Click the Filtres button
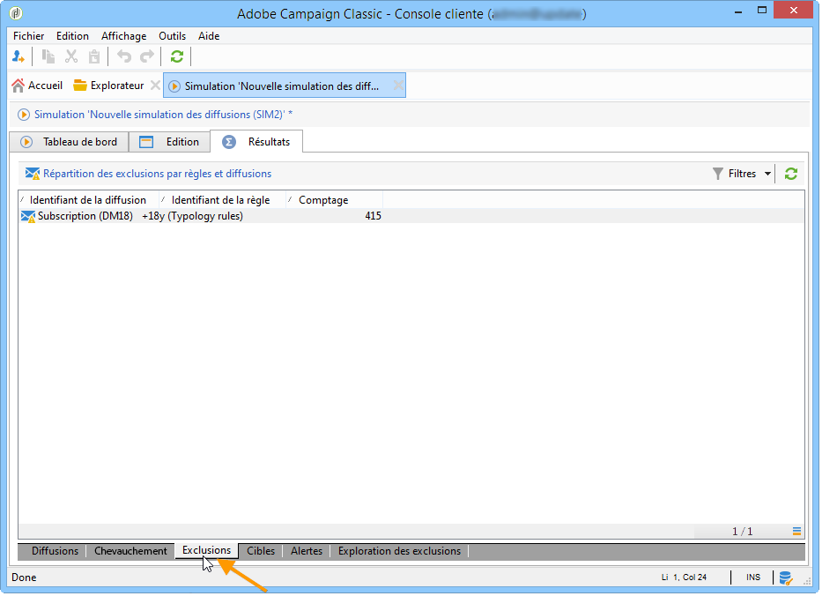837x611 pixels. pos(735,174)
